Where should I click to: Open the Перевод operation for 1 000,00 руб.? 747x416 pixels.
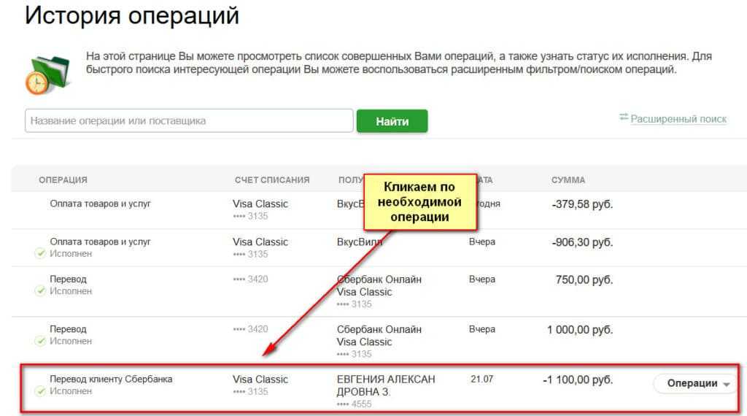[379, 341]
